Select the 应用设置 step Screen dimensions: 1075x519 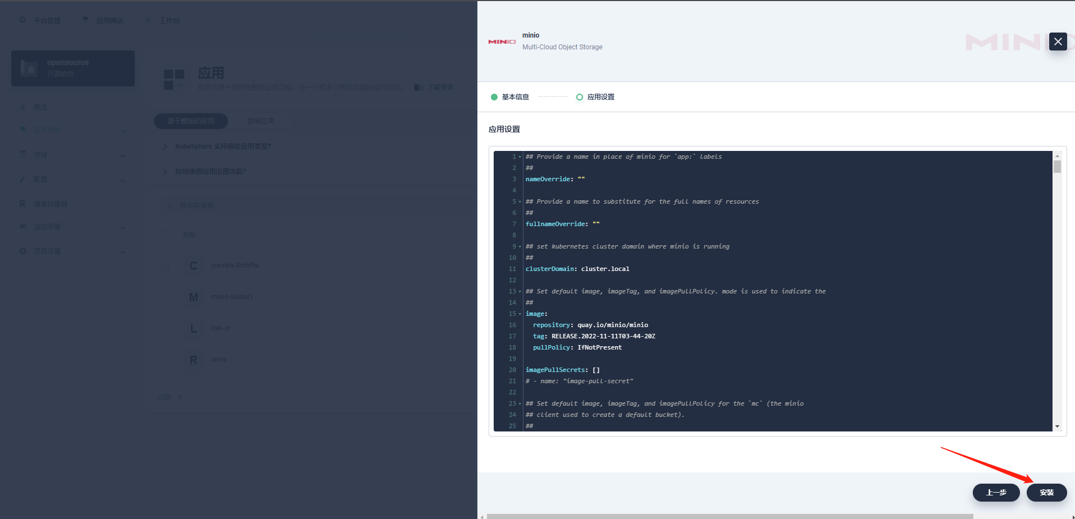[x=595, y=97]
